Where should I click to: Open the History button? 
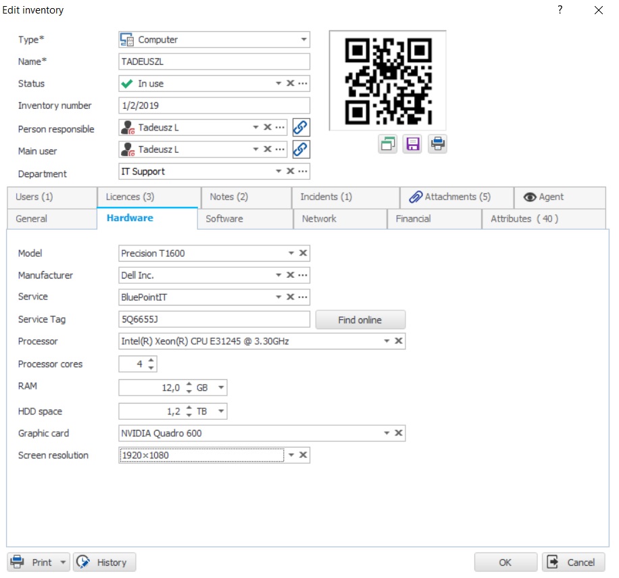105,562
